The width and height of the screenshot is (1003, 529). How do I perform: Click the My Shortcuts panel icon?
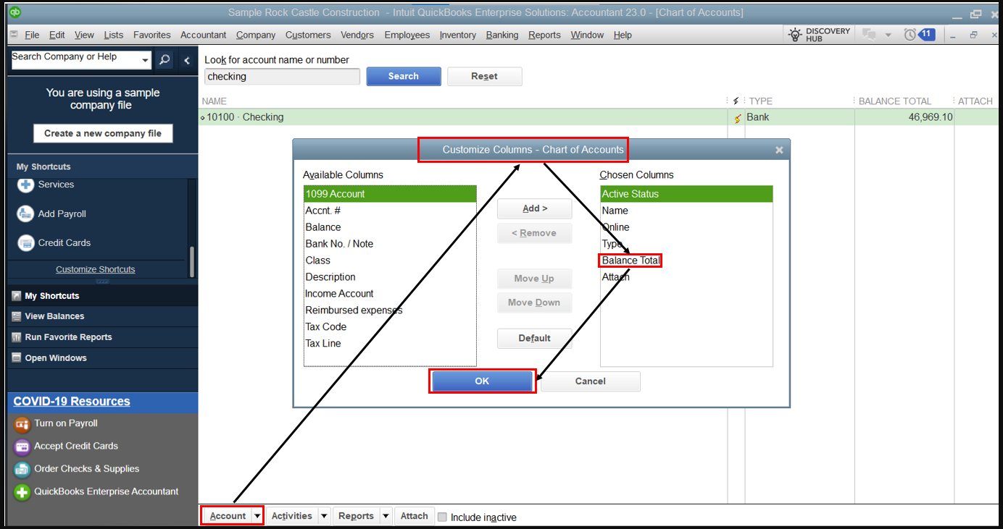coord(17,296)
